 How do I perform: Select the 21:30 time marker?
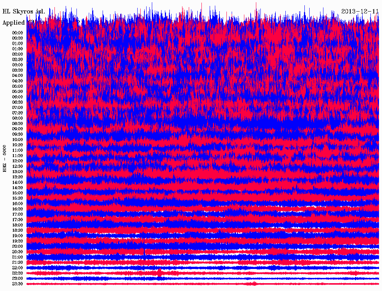click(x=18, y=262)
